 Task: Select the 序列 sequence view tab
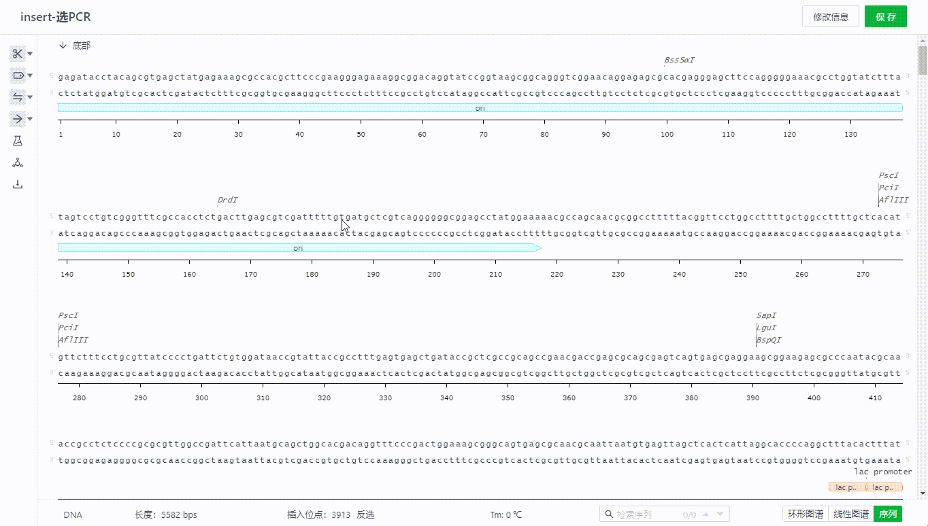pyautogui.click(x=887, y=514)
